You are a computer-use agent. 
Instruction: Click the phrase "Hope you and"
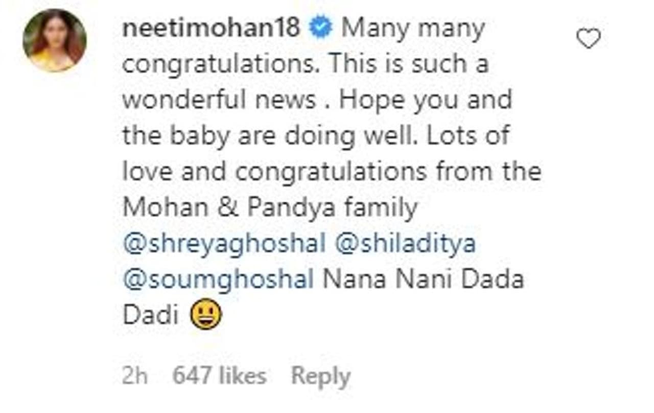coord(426,100)
